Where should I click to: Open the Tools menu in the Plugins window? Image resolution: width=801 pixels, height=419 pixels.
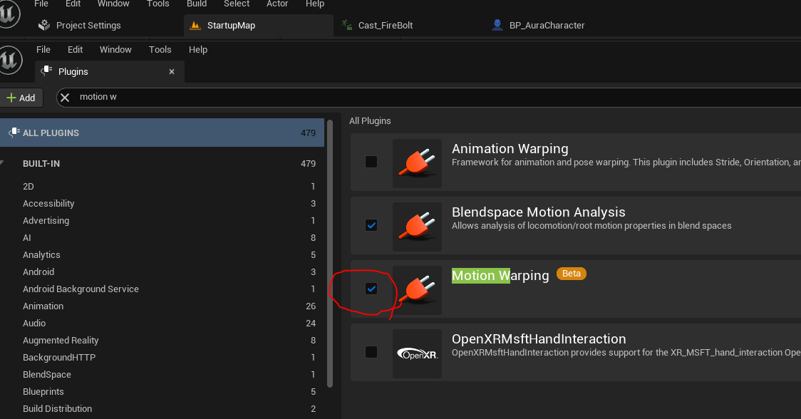point(160,50)
